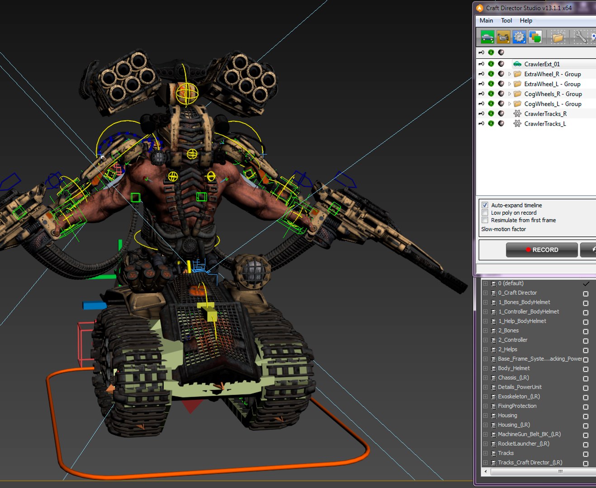The height and width of the screenshot is (488, 596).
Task: Click the gear icon beside CrawlerTracks_R
Action: click(517, 114)
